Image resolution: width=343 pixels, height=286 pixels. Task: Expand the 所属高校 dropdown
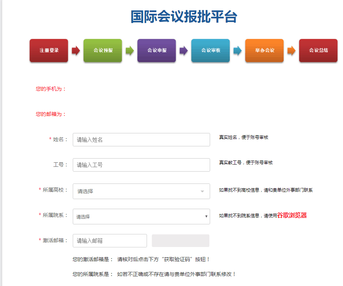141,191
